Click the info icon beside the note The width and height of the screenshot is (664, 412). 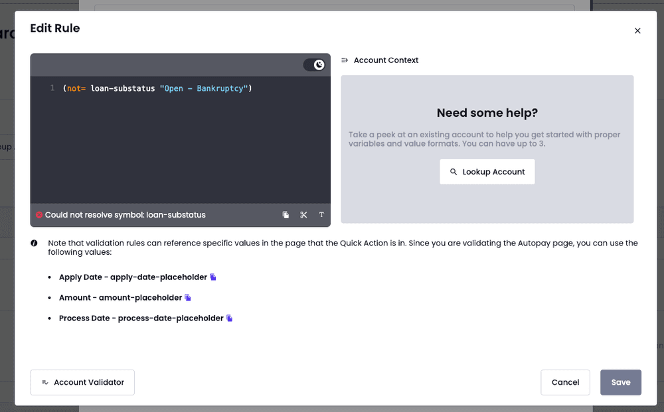[34, 243]
